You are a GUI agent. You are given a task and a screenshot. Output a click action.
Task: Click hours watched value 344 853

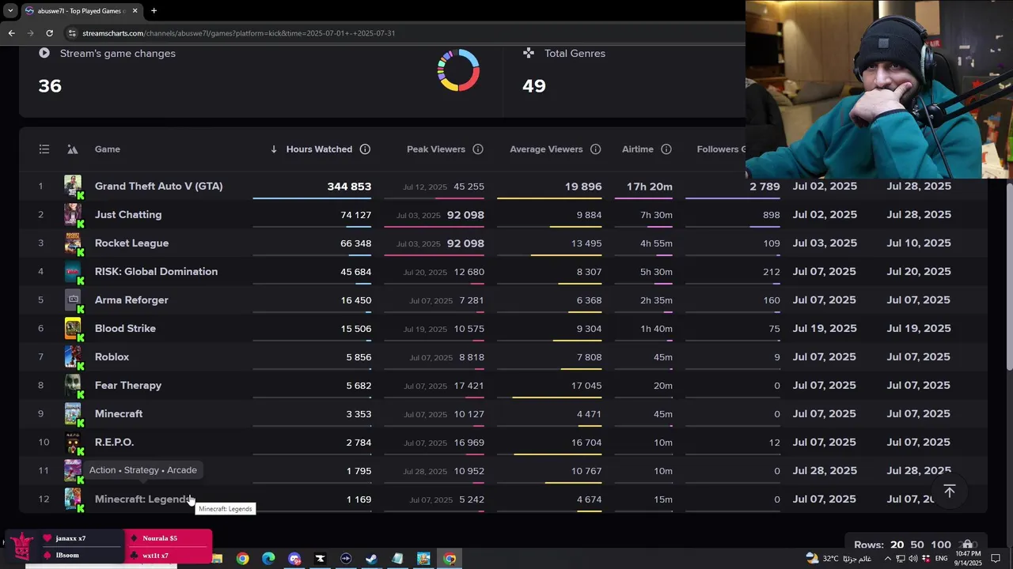(349, 187)
